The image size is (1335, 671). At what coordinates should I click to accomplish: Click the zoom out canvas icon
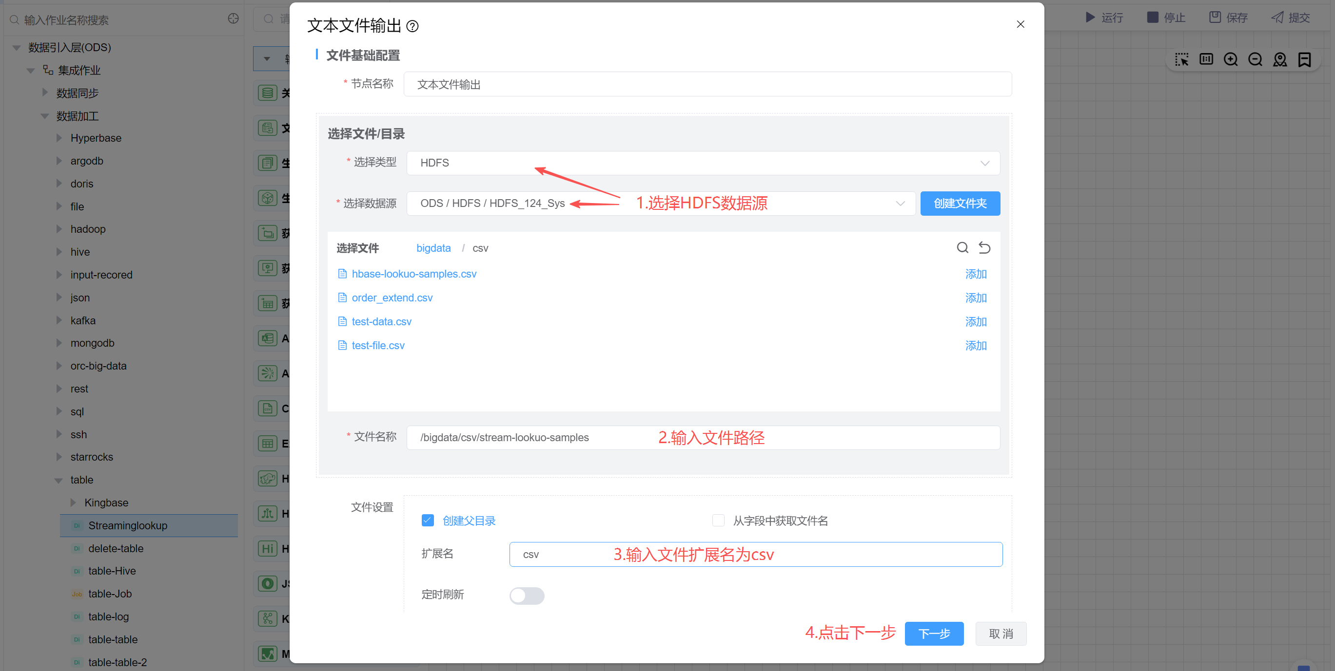pos(1255,59)
